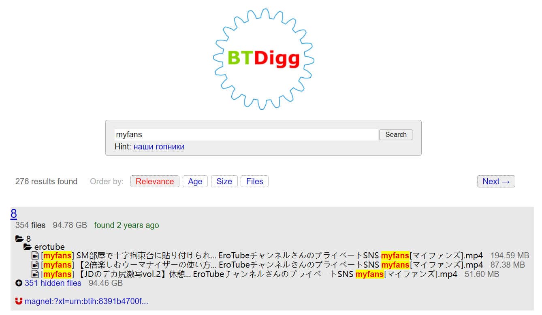The image size is (542, 315).
Task: Click video file icon for 194.59 MB file
Action: tap(35, 256)
